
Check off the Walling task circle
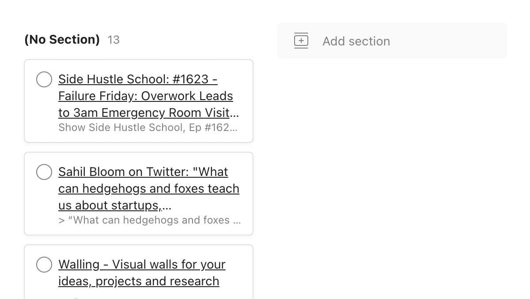[44, 265]
